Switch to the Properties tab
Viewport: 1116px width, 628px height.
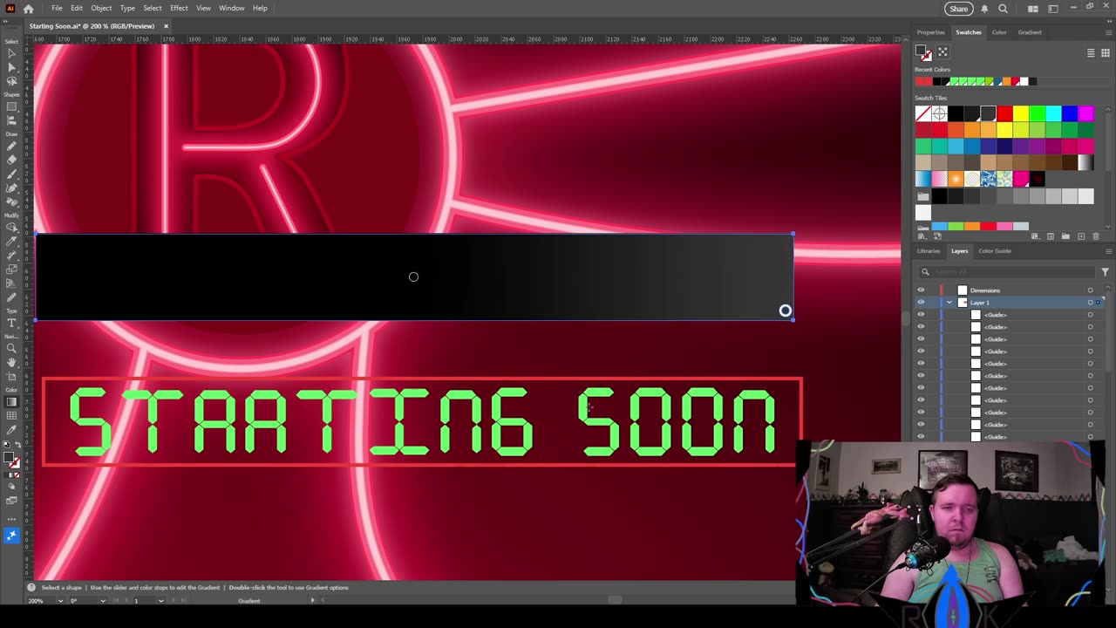[x=930, y=32]
